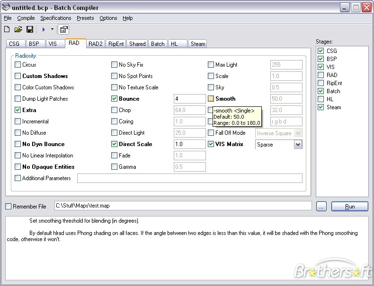
Task: Enable the HL stage in Stages list
Action: (x=321, y=99)
